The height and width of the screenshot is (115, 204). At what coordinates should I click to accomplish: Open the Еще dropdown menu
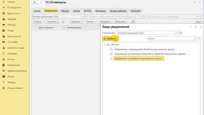coord(199,22)
